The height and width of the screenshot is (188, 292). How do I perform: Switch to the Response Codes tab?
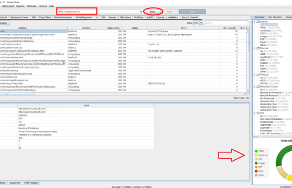pyautogui.click(x=19, y=17)
